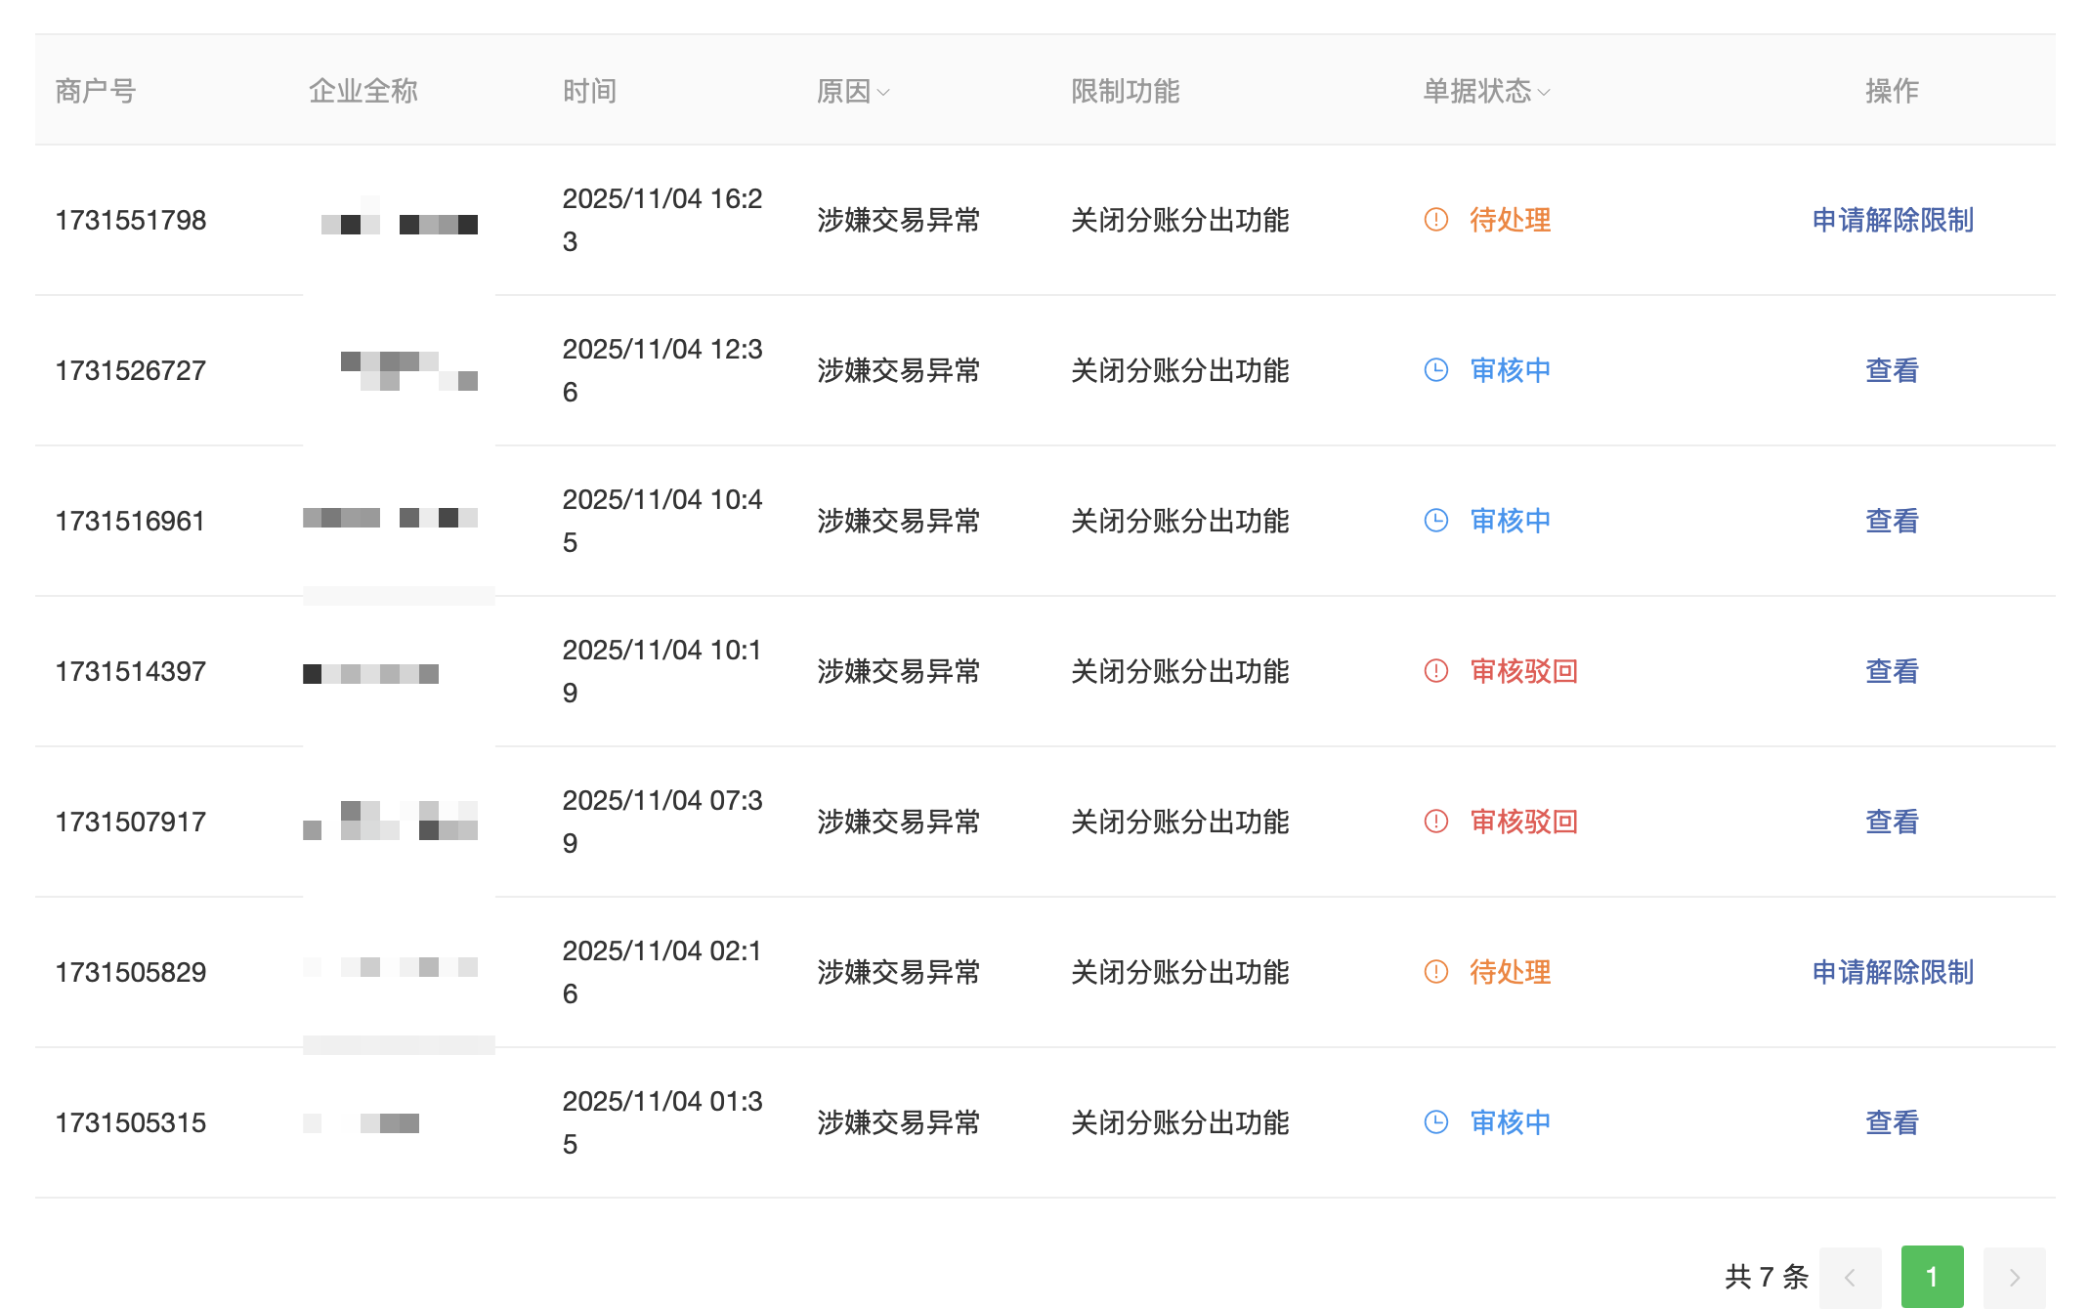View details of merchant 1731526727
Screen dimensions: 2091x1309
pos(1892,370)
